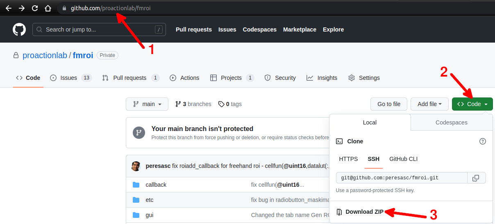The width and height of the screenshot is (495, 224).
Task: Open the peresasc commit author link
Action: (x=159, y=166)
